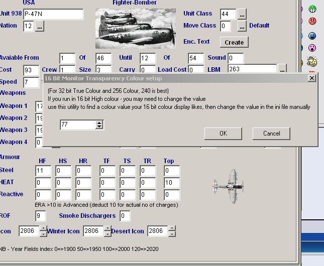Screen dimensions: 324x266
Task: Open the Unit Class browse ellipsis button
Action: pyautogui.click(x=242, y=14)
